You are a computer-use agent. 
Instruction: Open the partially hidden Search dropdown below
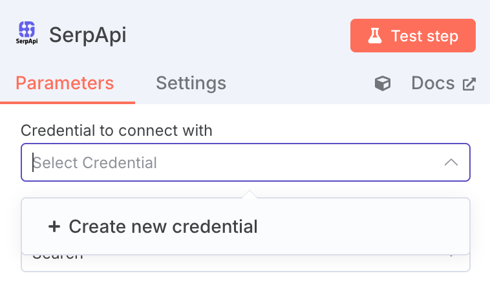tap(245, 263)
